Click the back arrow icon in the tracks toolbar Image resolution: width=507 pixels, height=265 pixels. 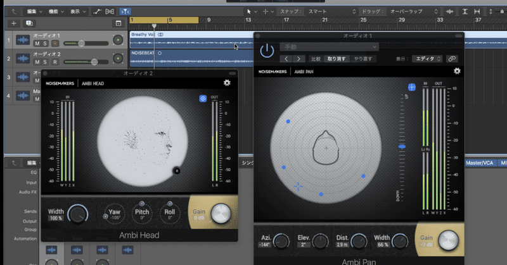coord(13,11)
